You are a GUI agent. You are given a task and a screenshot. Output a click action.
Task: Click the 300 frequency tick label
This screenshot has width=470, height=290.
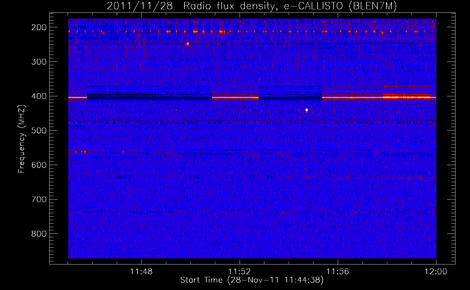39,62
